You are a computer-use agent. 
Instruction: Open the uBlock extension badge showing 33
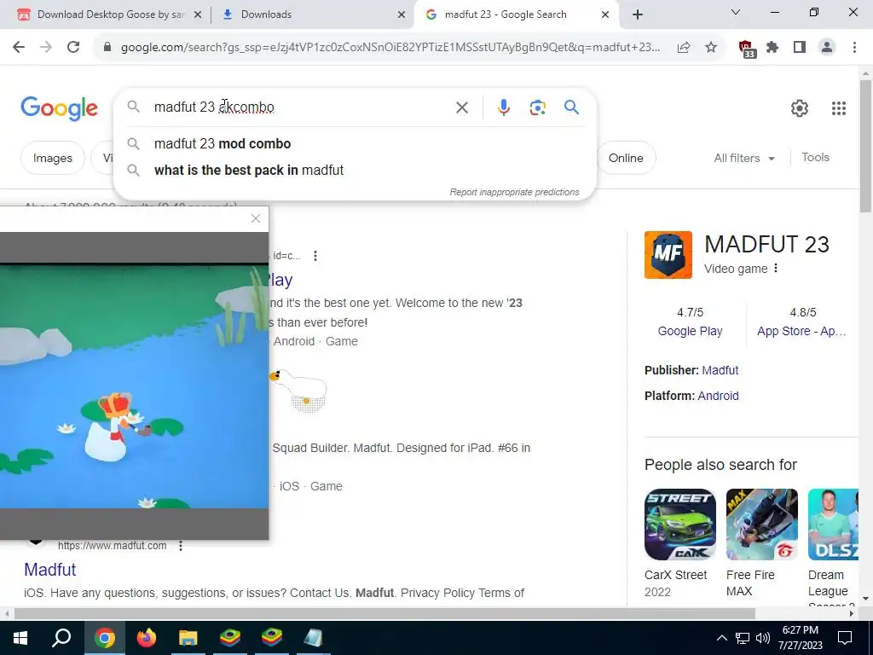point(747,49)
